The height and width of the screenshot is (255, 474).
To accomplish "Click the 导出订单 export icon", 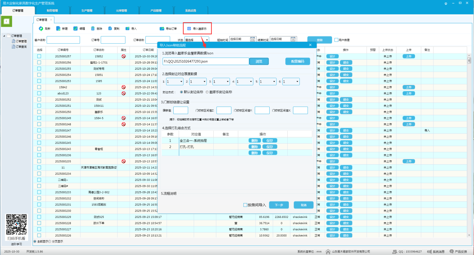I will [x=162, y=28].
